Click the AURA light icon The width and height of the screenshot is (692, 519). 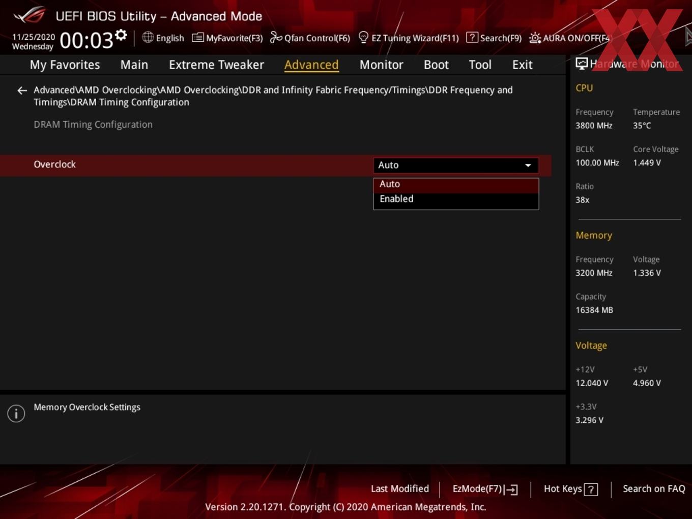(535, 38)
